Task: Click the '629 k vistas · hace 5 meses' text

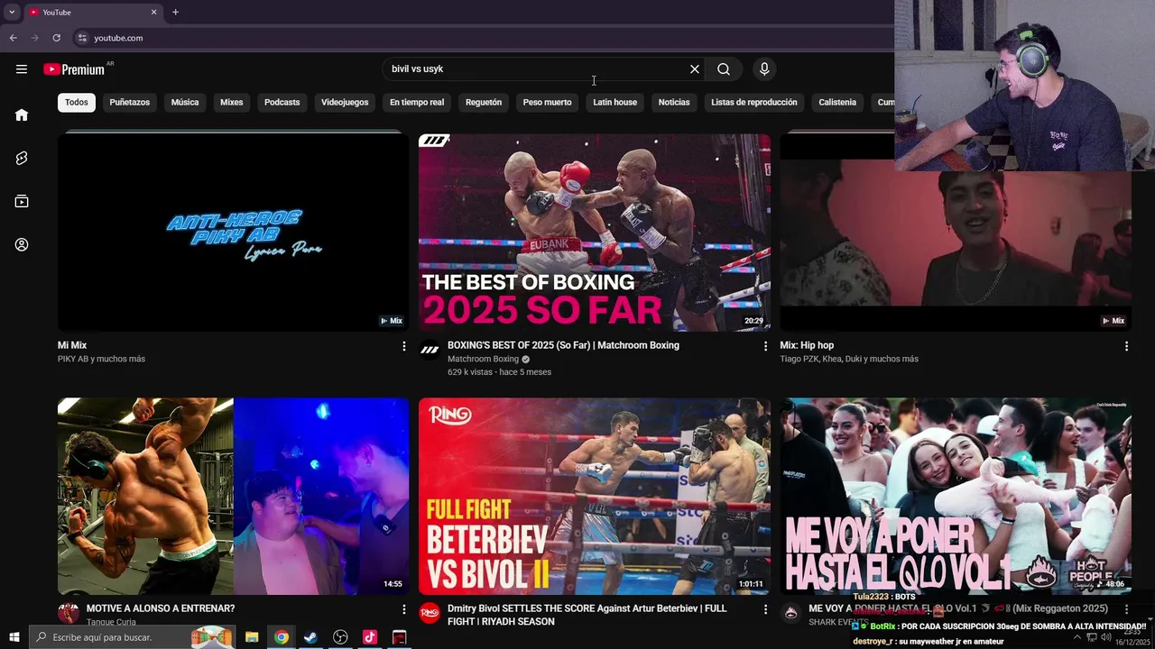Action: pyautogui.click(x=499, y=372)
